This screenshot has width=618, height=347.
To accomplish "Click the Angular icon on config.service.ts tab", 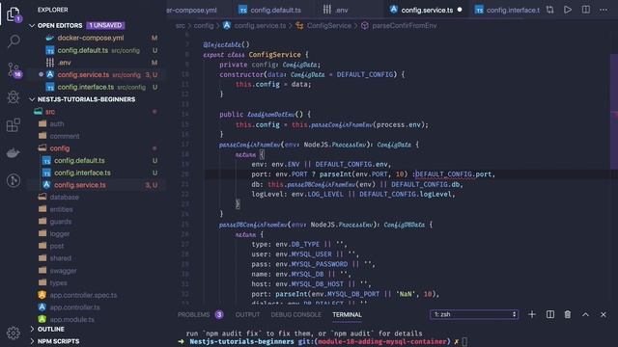I will coord(393,10).
